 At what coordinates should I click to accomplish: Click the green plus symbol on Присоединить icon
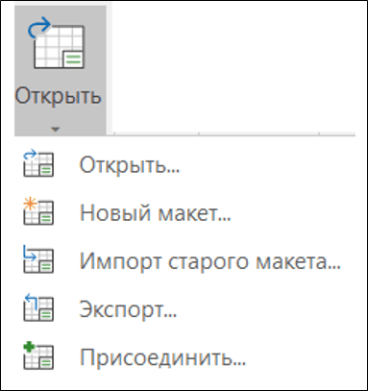coord(30,347)
